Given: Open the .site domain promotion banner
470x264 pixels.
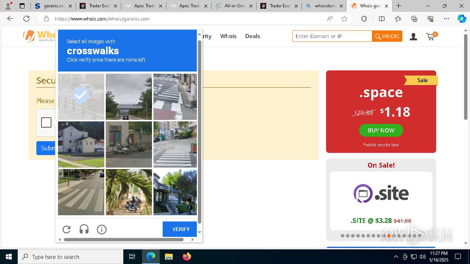Looking at the screenshot, I should tap(381, 201).
